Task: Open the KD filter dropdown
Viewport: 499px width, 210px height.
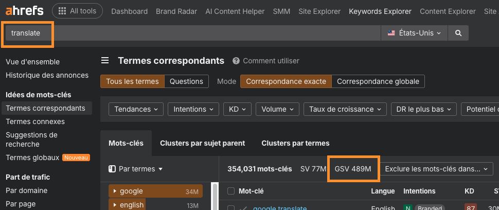Action: [x=237, y=109]
